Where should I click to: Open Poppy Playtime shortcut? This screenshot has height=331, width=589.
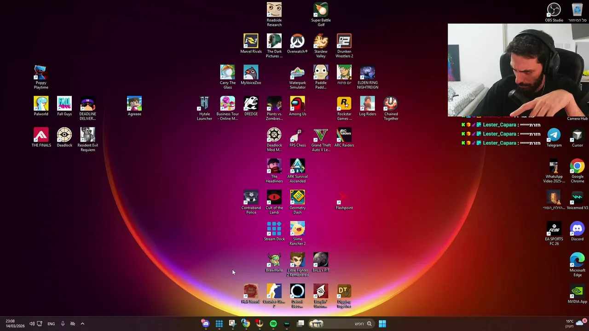(x=41, y=77)
